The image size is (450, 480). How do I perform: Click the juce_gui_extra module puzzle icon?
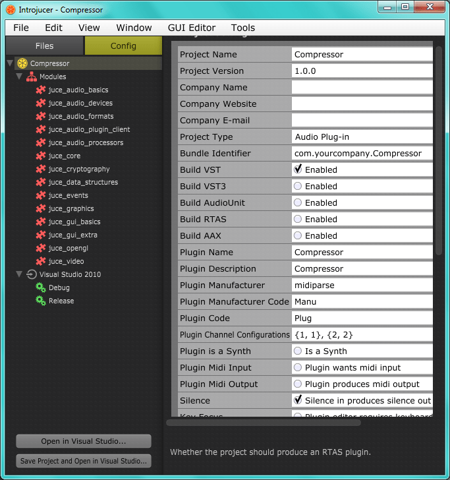click(x=41, y=235)
